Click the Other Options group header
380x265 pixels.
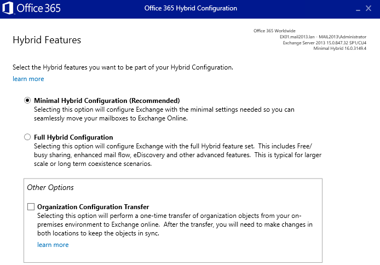pos(50,187)
